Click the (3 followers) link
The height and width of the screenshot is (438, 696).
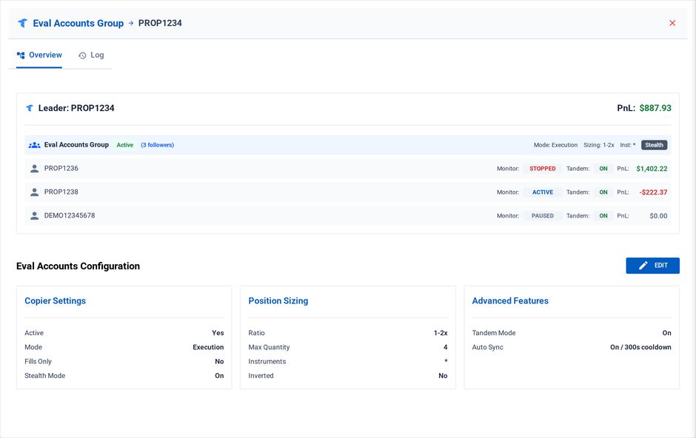[158, 145]
